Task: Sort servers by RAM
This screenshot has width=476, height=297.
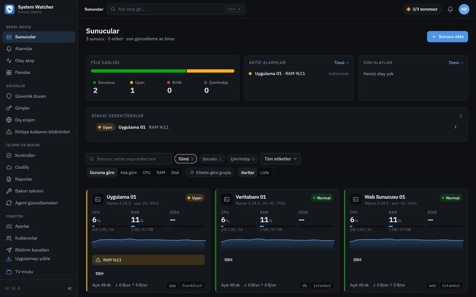Action: pyautogui.click(x=161, y=173)
